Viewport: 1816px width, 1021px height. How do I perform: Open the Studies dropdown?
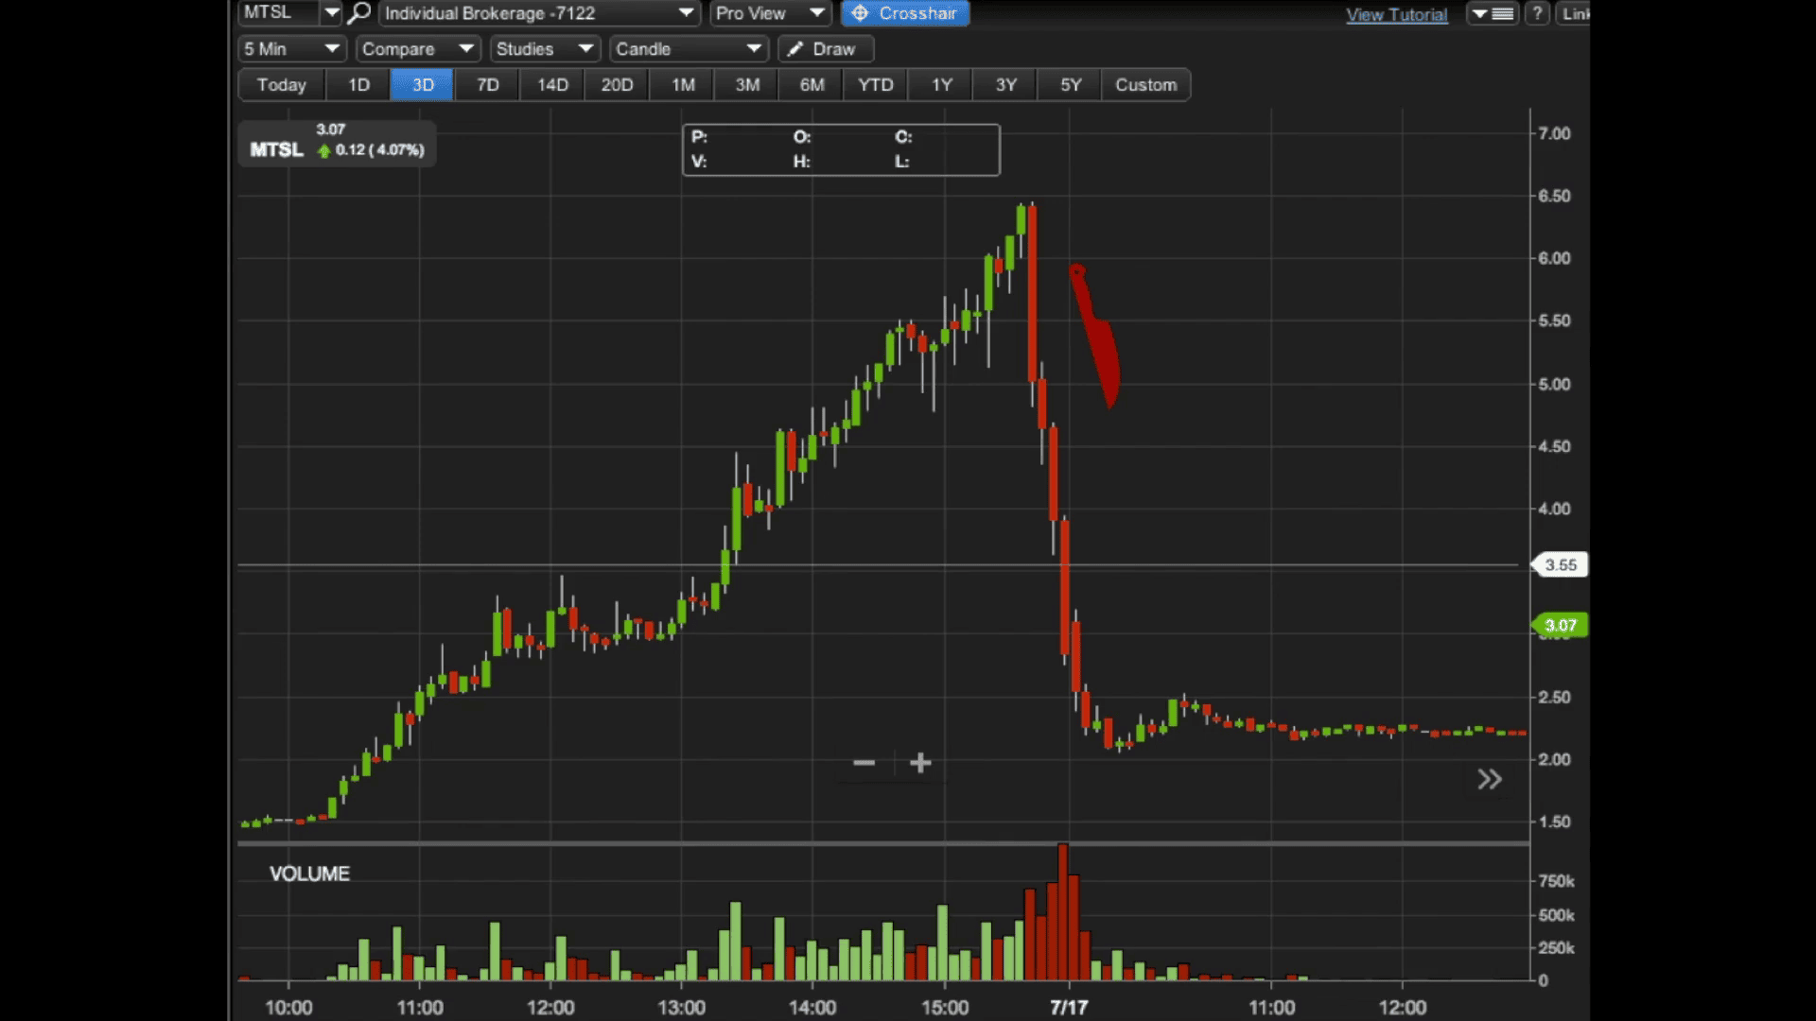[x=545, y=49]
